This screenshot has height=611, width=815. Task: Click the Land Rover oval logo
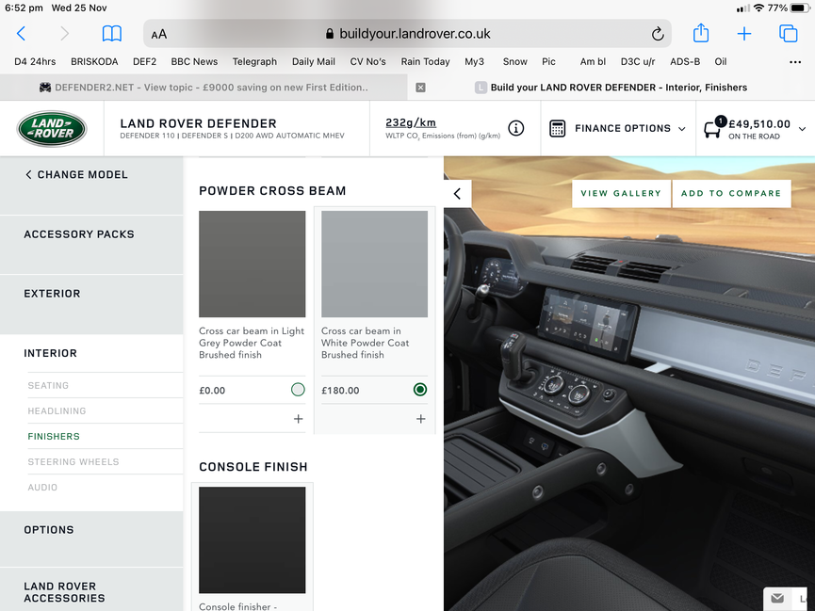coord(52,128)
